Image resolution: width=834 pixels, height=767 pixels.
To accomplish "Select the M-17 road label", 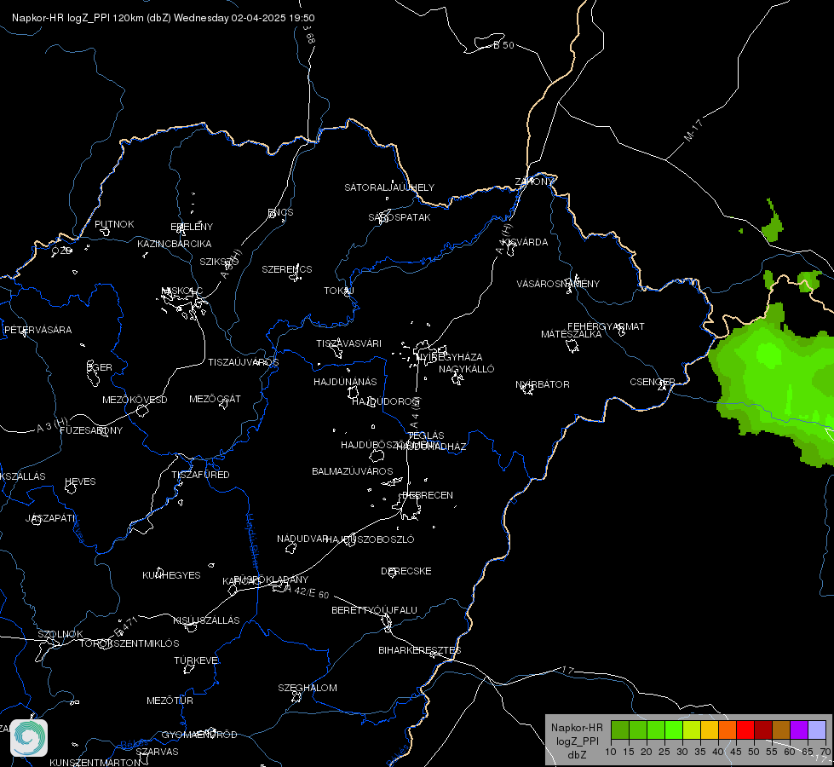I will pos(693,130).
